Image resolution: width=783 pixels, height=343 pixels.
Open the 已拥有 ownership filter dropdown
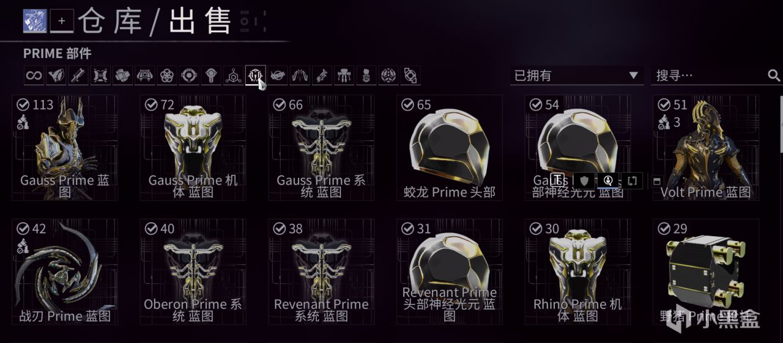coord(576,75)
